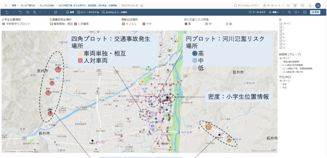Open notifications bell icon
Viewport: 327px width, 158px height.
310,5
